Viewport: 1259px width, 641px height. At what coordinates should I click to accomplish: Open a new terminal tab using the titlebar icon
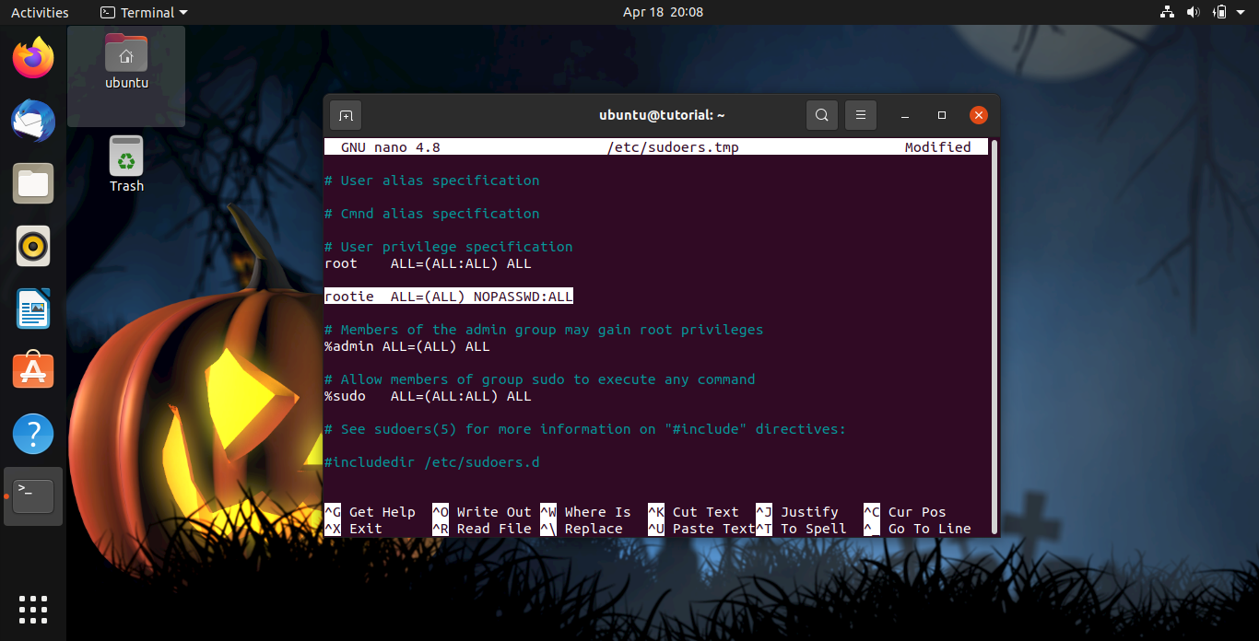coord(345,114)
